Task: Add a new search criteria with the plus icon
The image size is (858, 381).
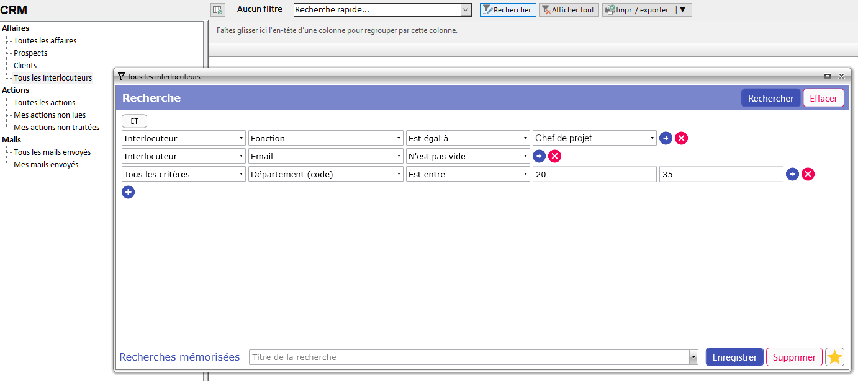Action: click(128, 192)
